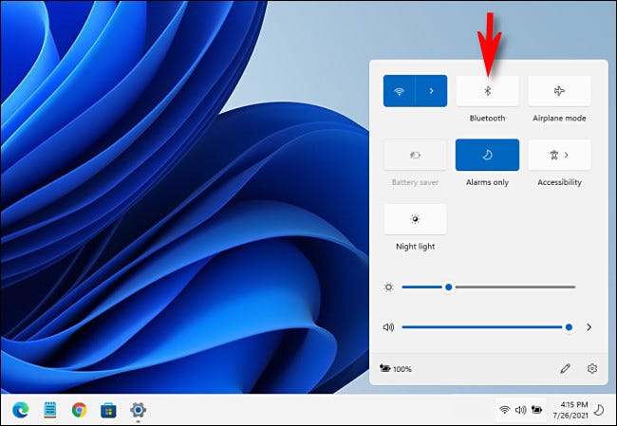This screenshot has width=617, height=426.
Task: Click the pencil icon to edit quick settings
Action: click(x=563, y=368)
